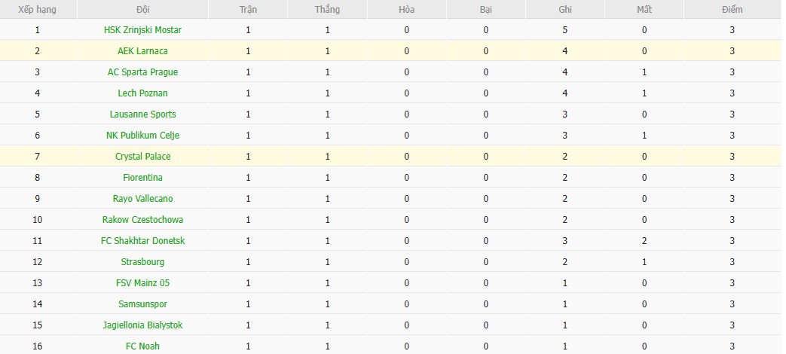Select the FC Noah link
Screen dimensions: 786x354
coord(142,346)
